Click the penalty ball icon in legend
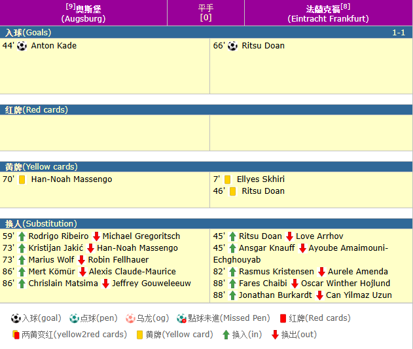This screenshot has height=349, width=413. (75, 318)
